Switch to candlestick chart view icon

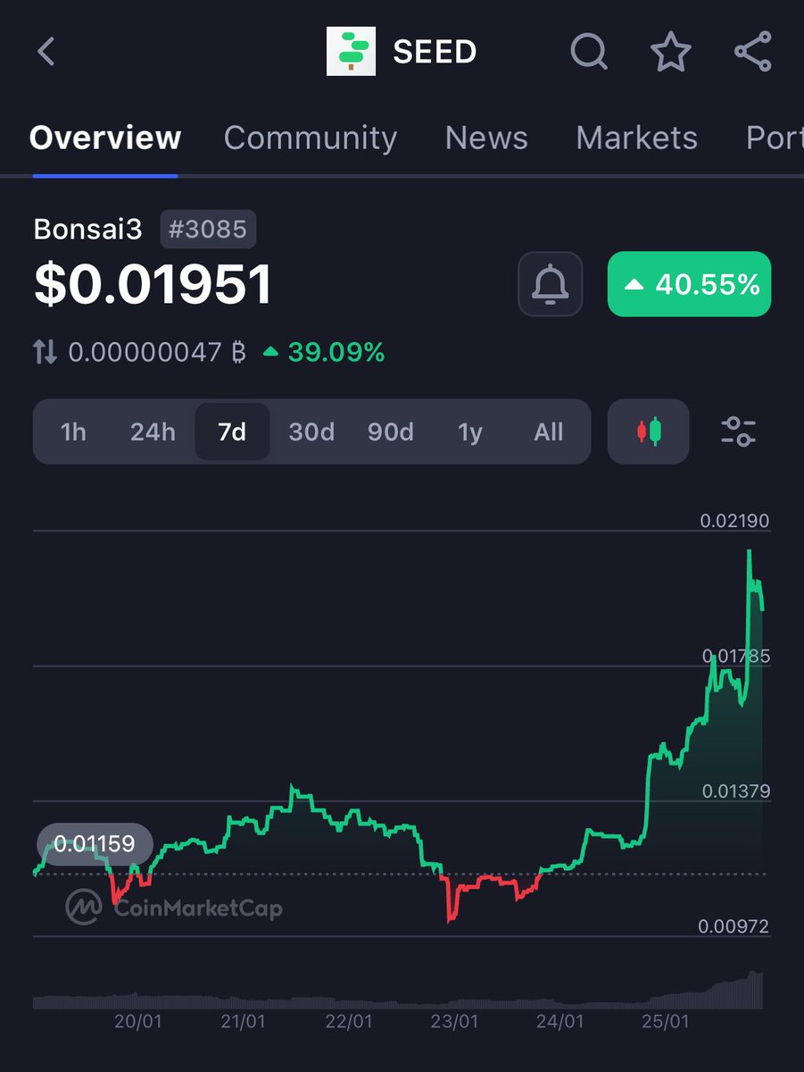(x=649, y=431)
